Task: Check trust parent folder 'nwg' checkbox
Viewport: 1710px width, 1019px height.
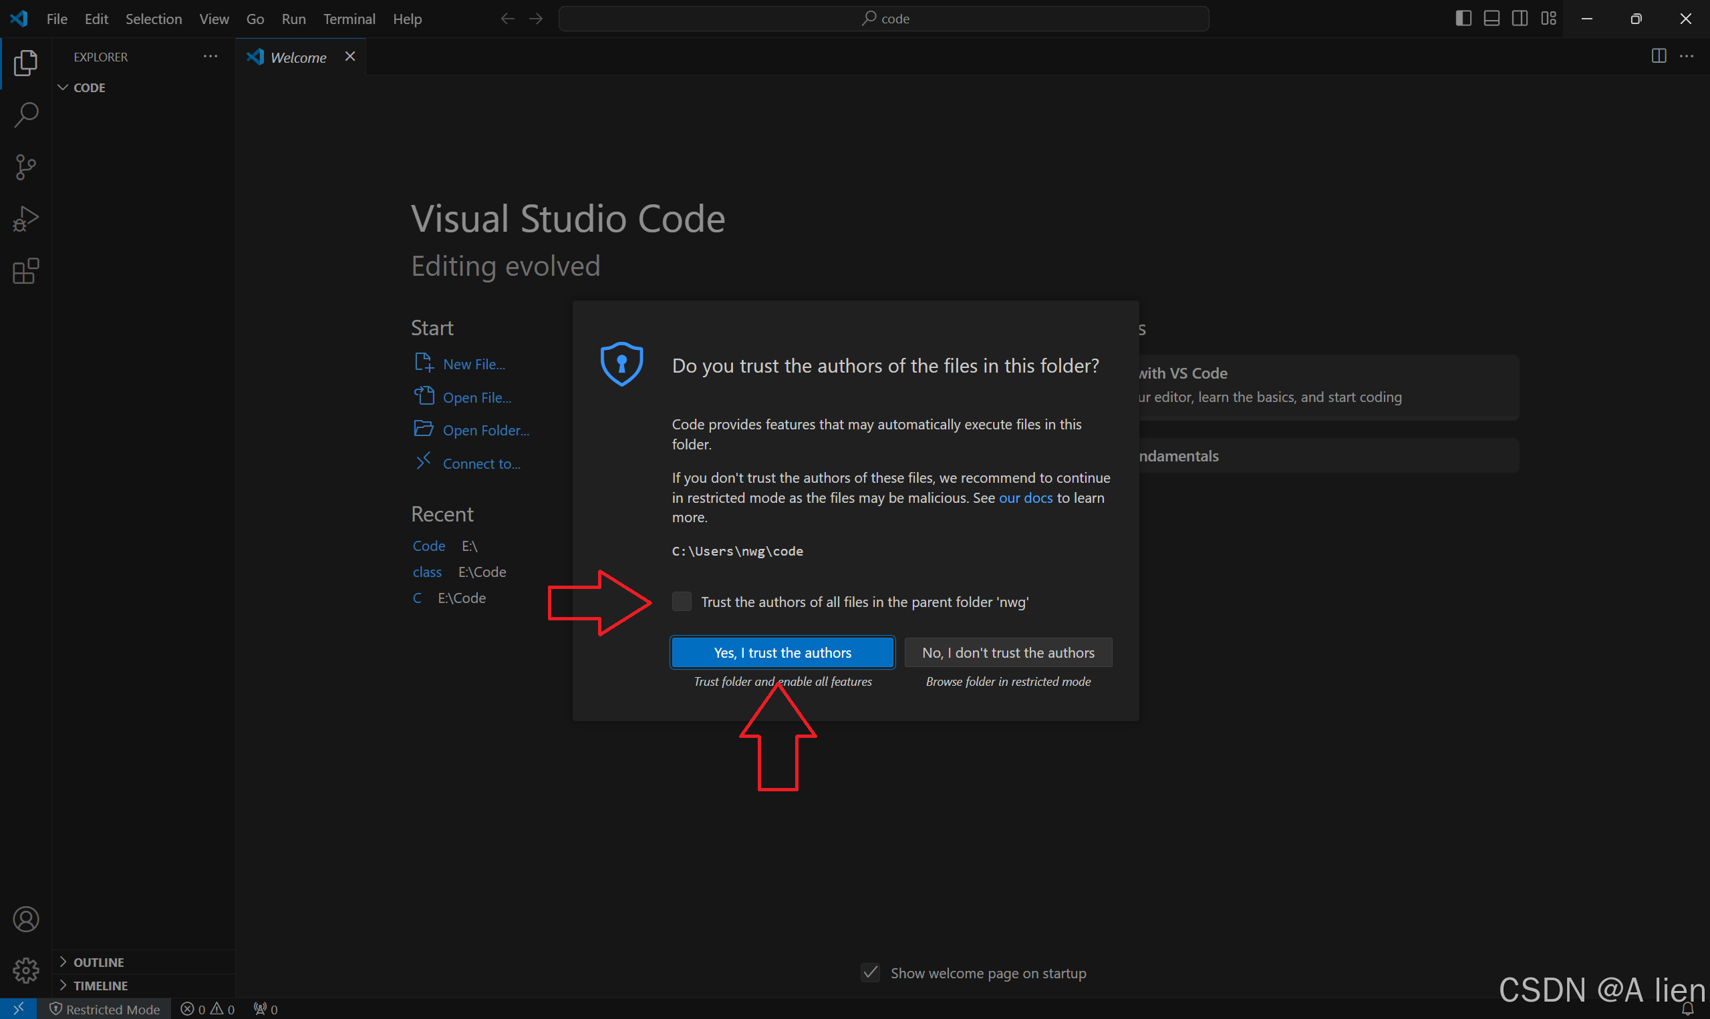Action: click(x=681, y=602)
